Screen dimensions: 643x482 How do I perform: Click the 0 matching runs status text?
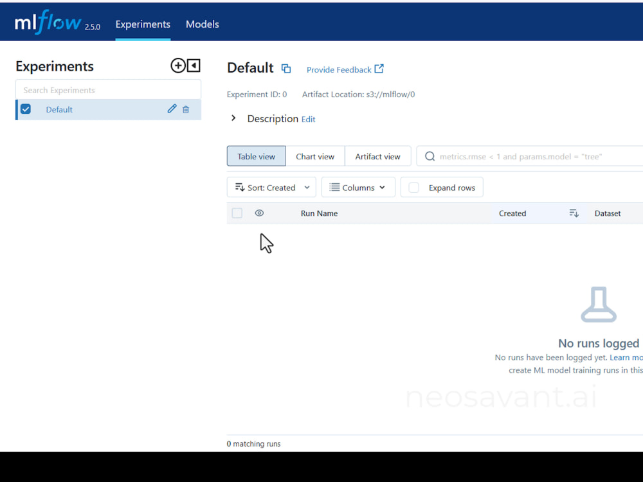click(253, 443)
